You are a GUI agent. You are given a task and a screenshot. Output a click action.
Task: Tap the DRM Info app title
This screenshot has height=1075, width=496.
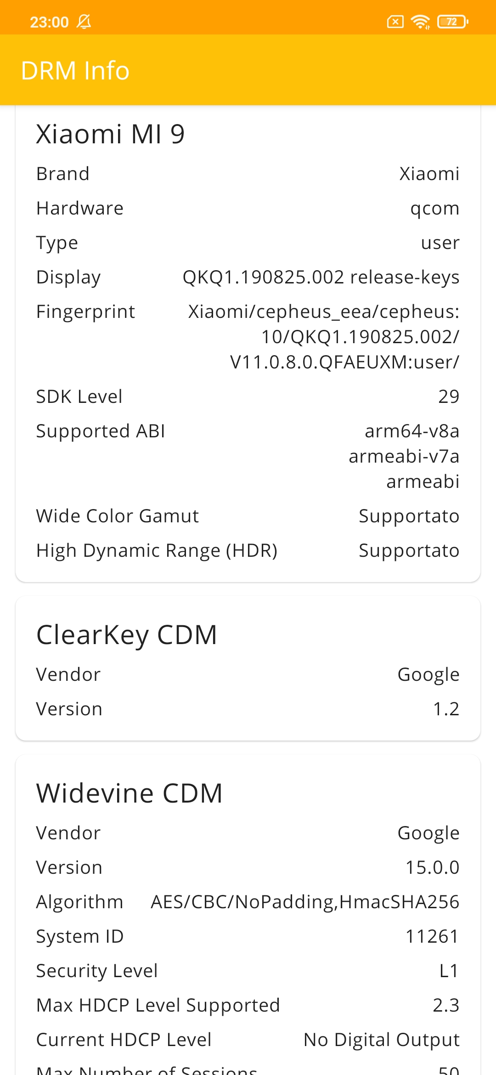[75, 70]
